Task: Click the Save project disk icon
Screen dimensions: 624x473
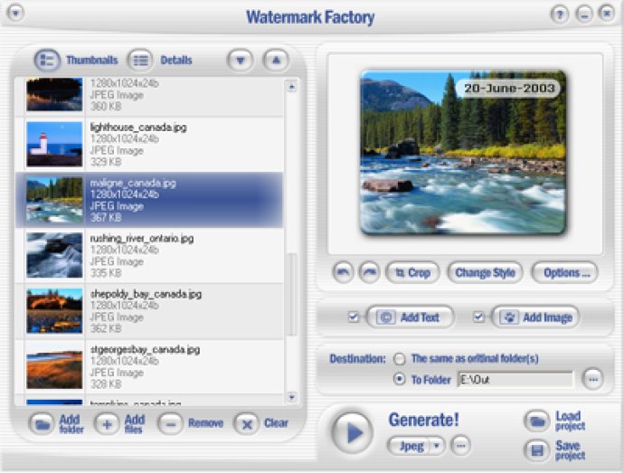Action: pyautogui.click(x=538, y=450)
